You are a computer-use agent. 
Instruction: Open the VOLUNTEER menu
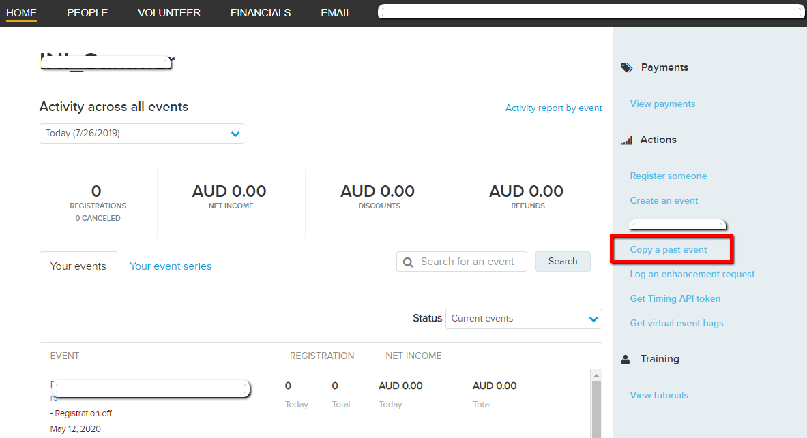point(169,13)
